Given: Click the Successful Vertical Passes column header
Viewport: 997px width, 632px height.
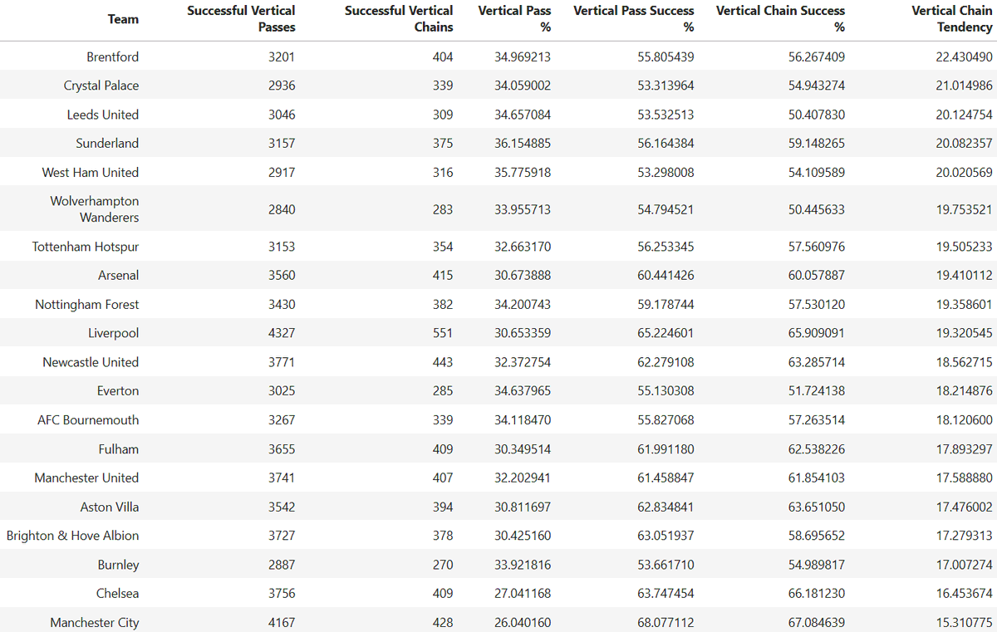Looking at the screenshot, I should pos(241,19).
